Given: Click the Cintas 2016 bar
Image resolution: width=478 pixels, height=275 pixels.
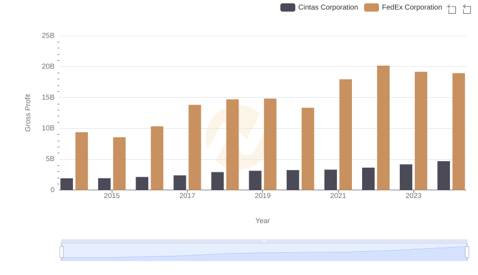Looking at the screenshot, I should [142, 184].
